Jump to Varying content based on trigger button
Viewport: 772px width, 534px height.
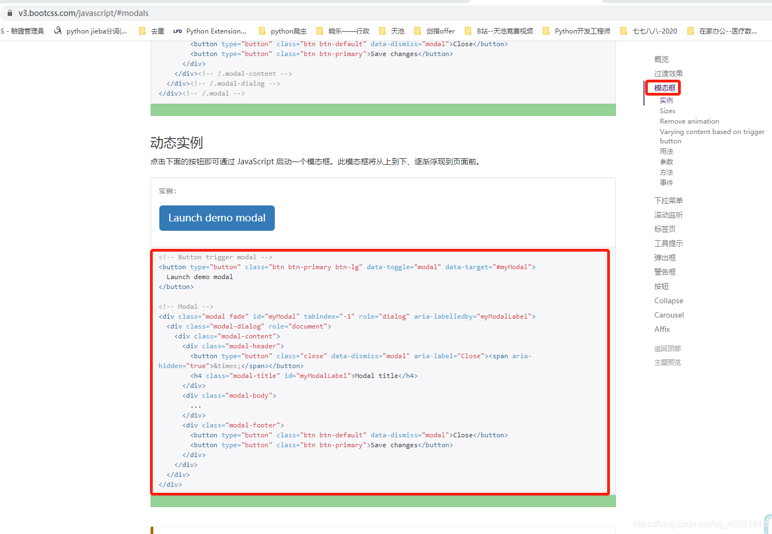click(712, 136)
